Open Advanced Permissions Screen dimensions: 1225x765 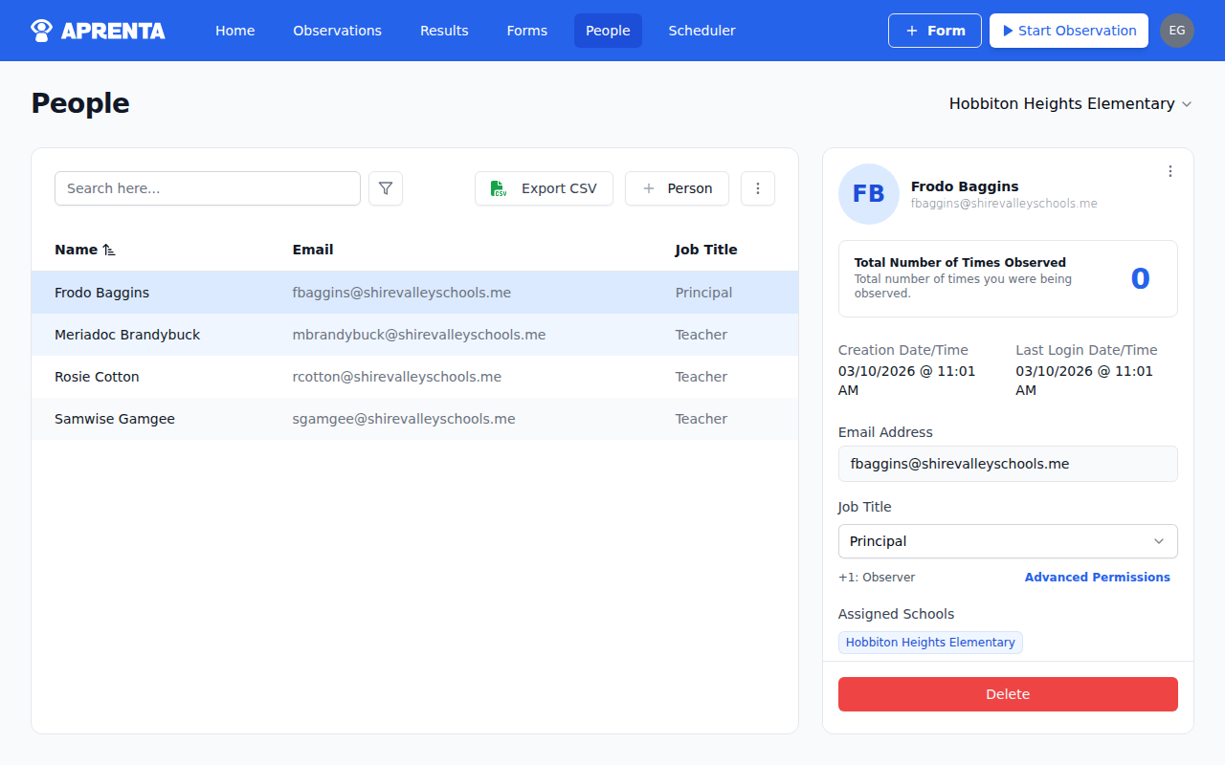[x=1097, y=577]
